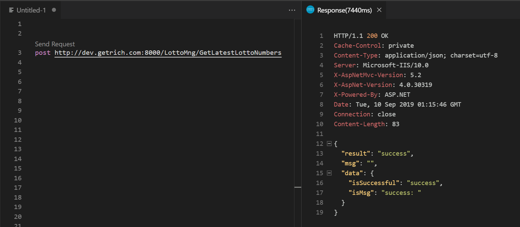Click the X-Powered-By header name

tap(355, 95)
